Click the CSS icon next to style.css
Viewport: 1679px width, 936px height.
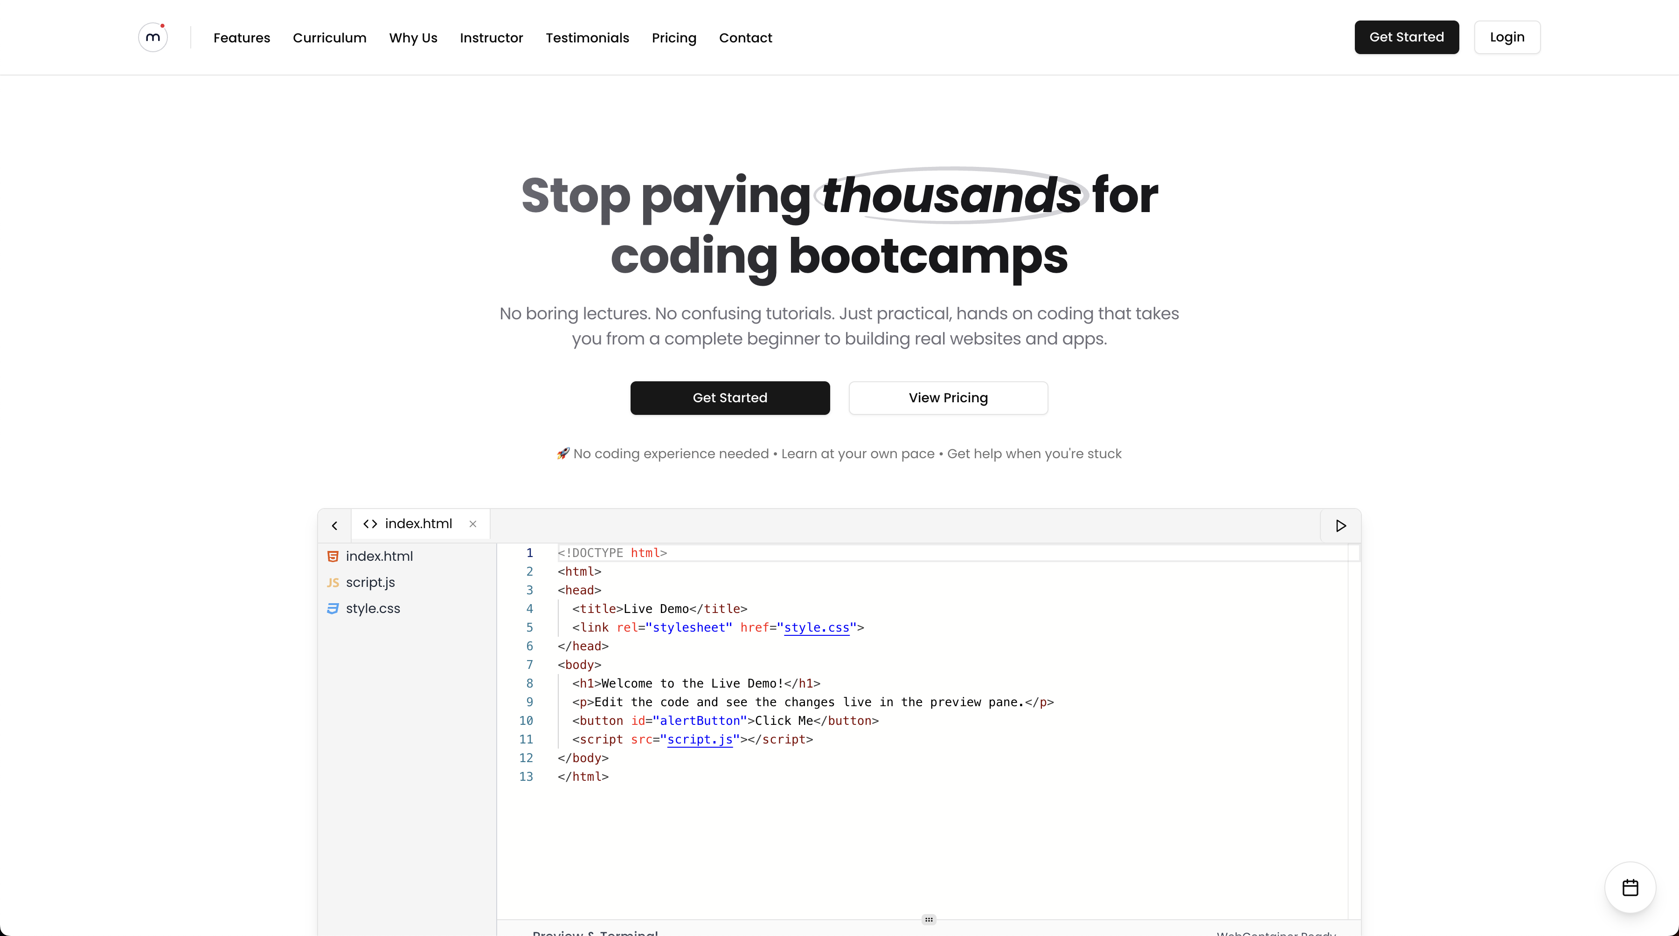(x=333, y=609)
